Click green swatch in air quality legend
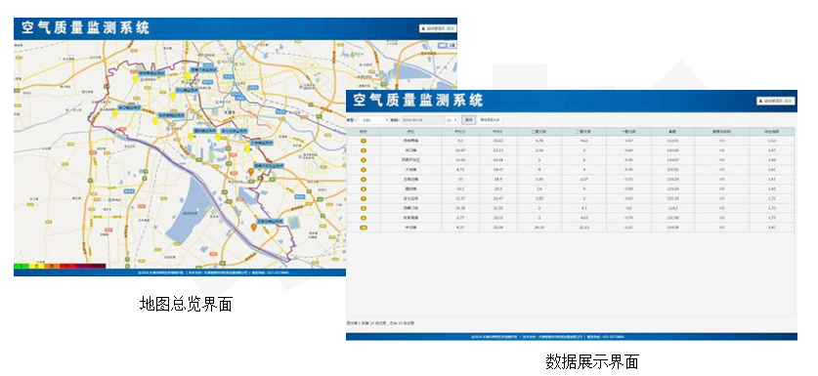The image size is (818, 376). point(21,266)
